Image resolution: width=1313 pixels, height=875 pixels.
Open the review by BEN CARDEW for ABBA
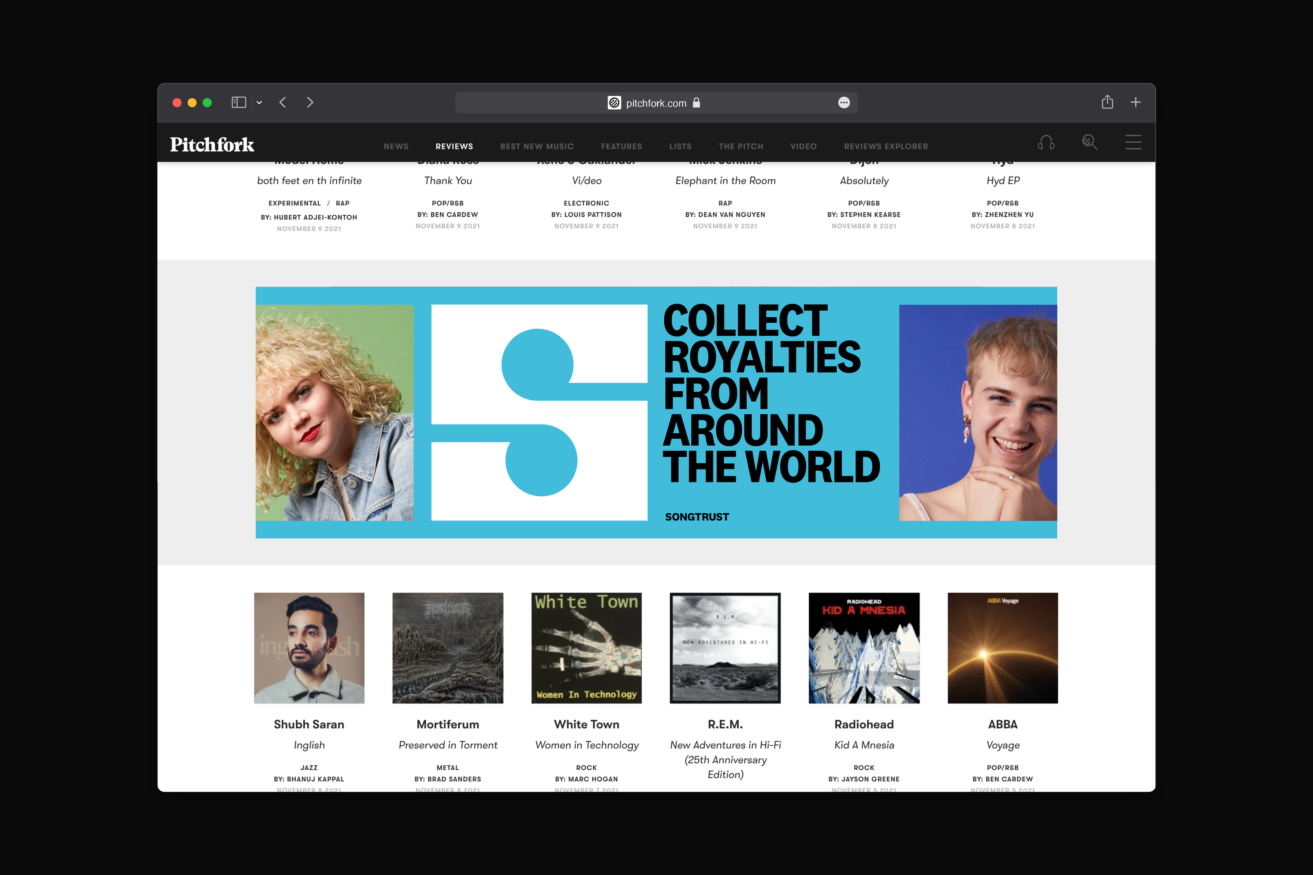click(x=1003, y=780)
